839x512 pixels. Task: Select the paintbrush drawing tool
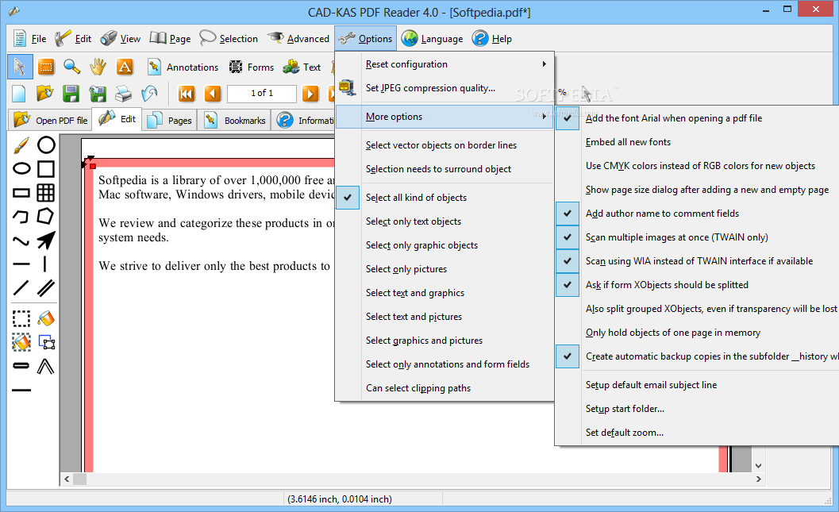pos(21,145)
